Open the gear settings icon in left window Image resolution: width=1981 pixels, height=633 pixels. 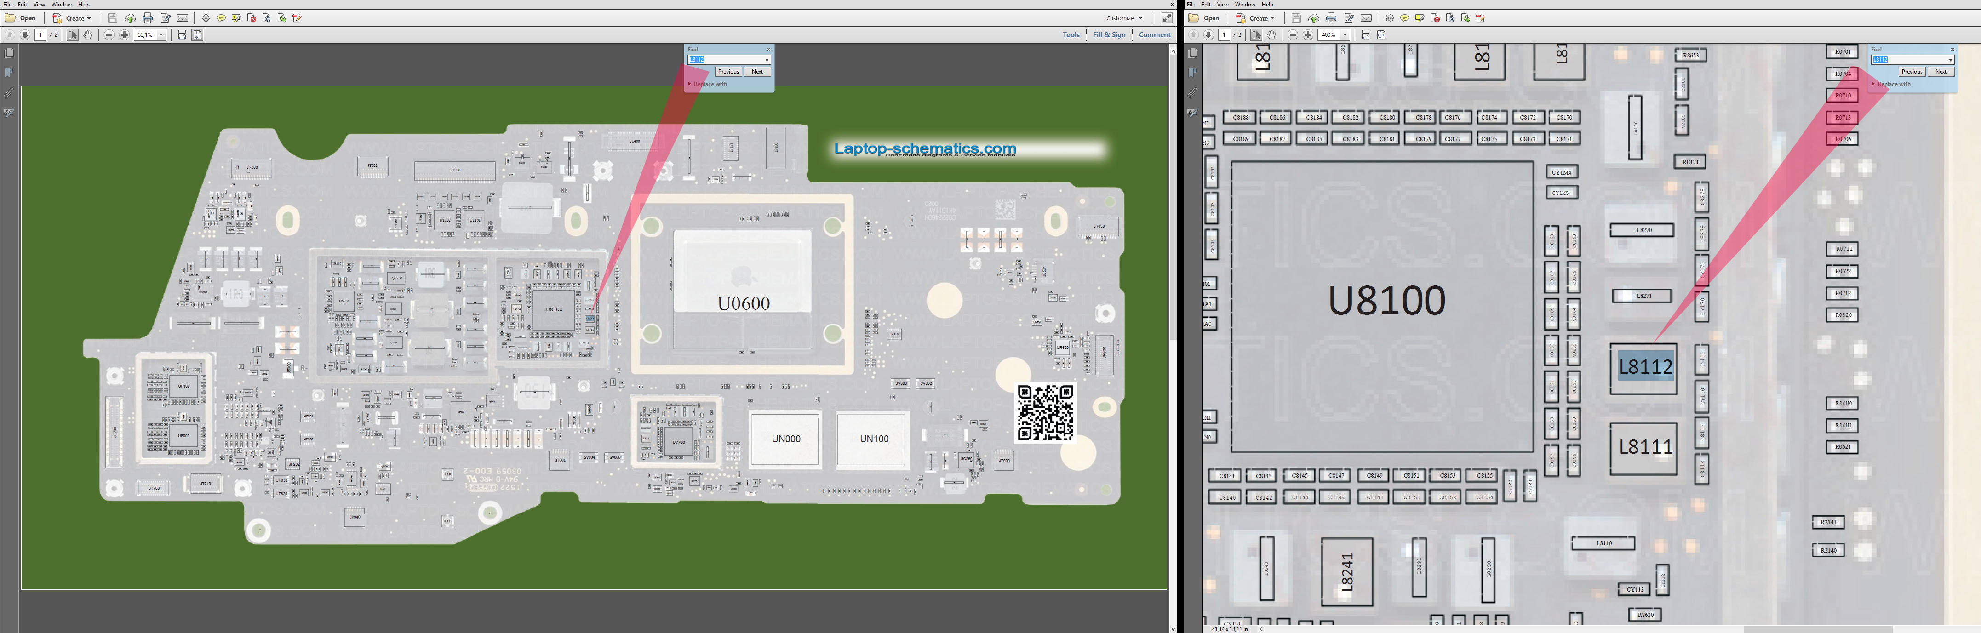(206, 17)
